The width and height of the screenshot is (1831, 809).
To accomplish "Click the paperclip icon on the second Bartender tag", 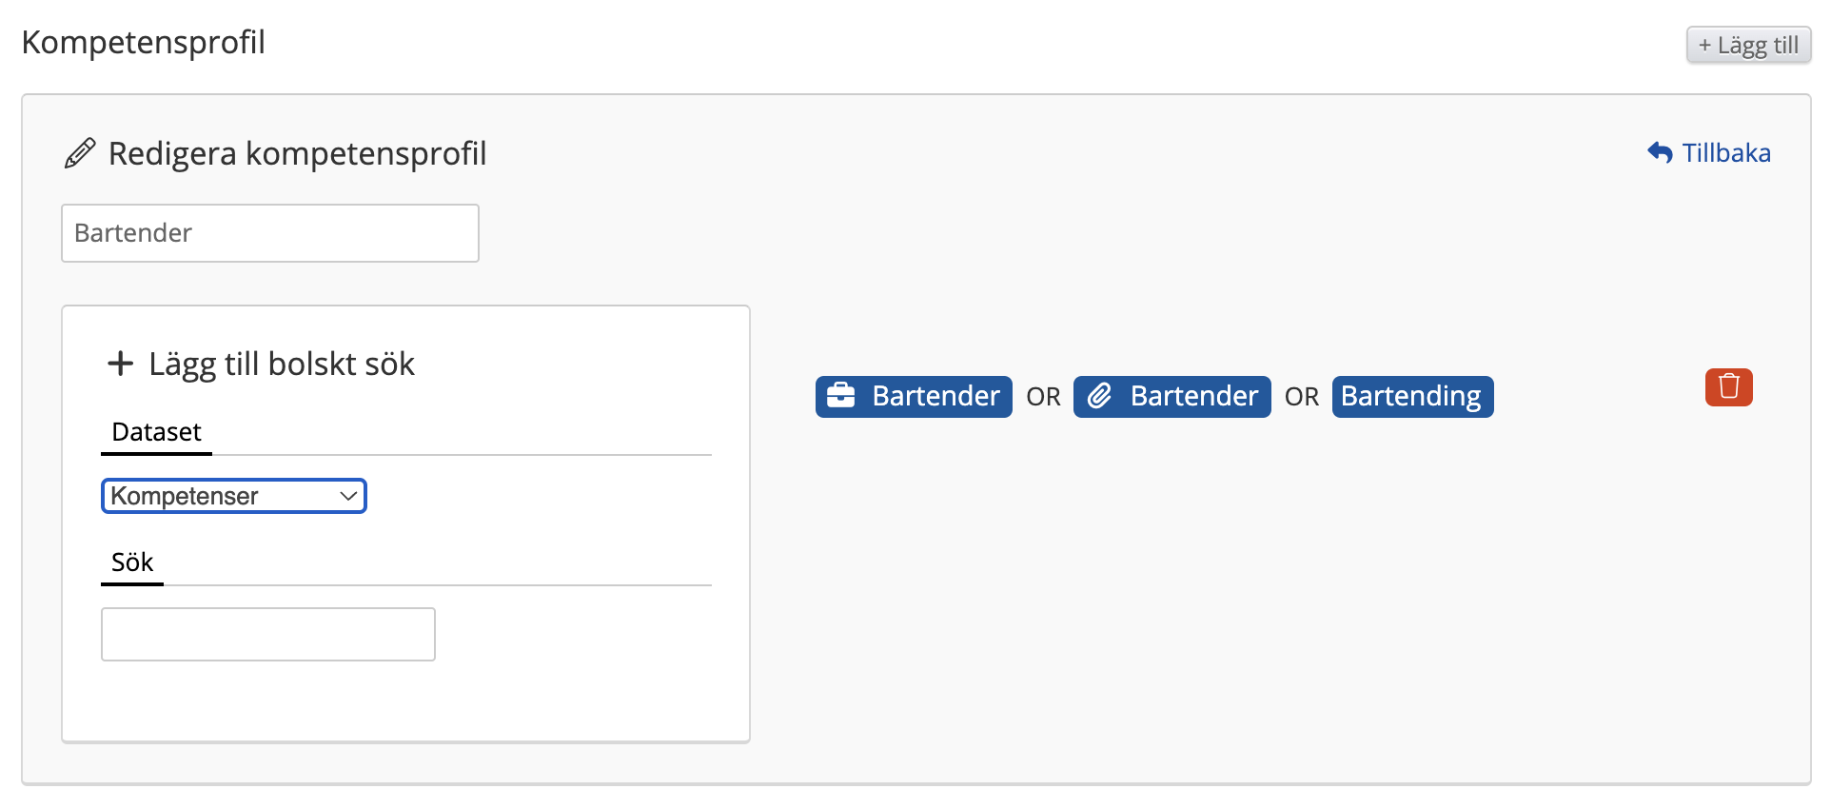I will (1099, 396).
